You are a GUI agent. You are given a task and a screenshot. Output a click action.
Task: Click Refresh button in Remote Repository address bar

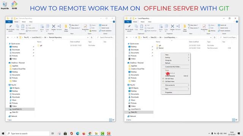92,37
